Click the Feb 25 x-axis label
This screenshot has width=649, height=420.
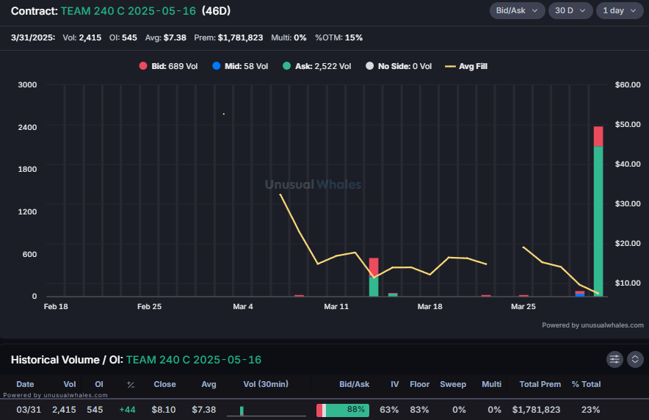click(x=150, y=307)
